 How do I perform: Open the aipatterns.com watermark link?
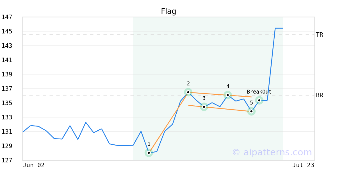[272, 152]
